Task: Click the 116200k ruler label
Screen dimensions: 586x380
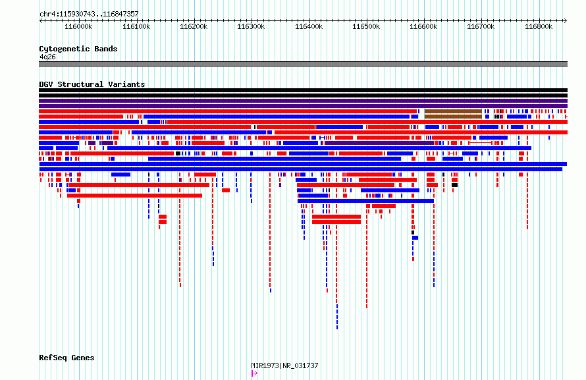Action: [194, 26]
